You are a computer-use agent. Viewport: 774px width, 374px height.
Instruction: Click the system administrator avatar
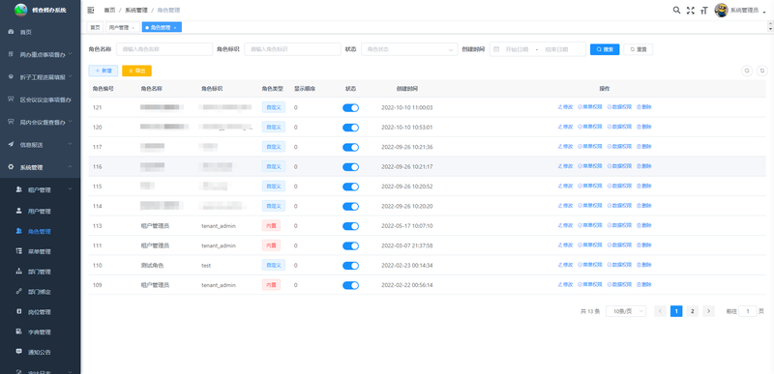(721, 10)
